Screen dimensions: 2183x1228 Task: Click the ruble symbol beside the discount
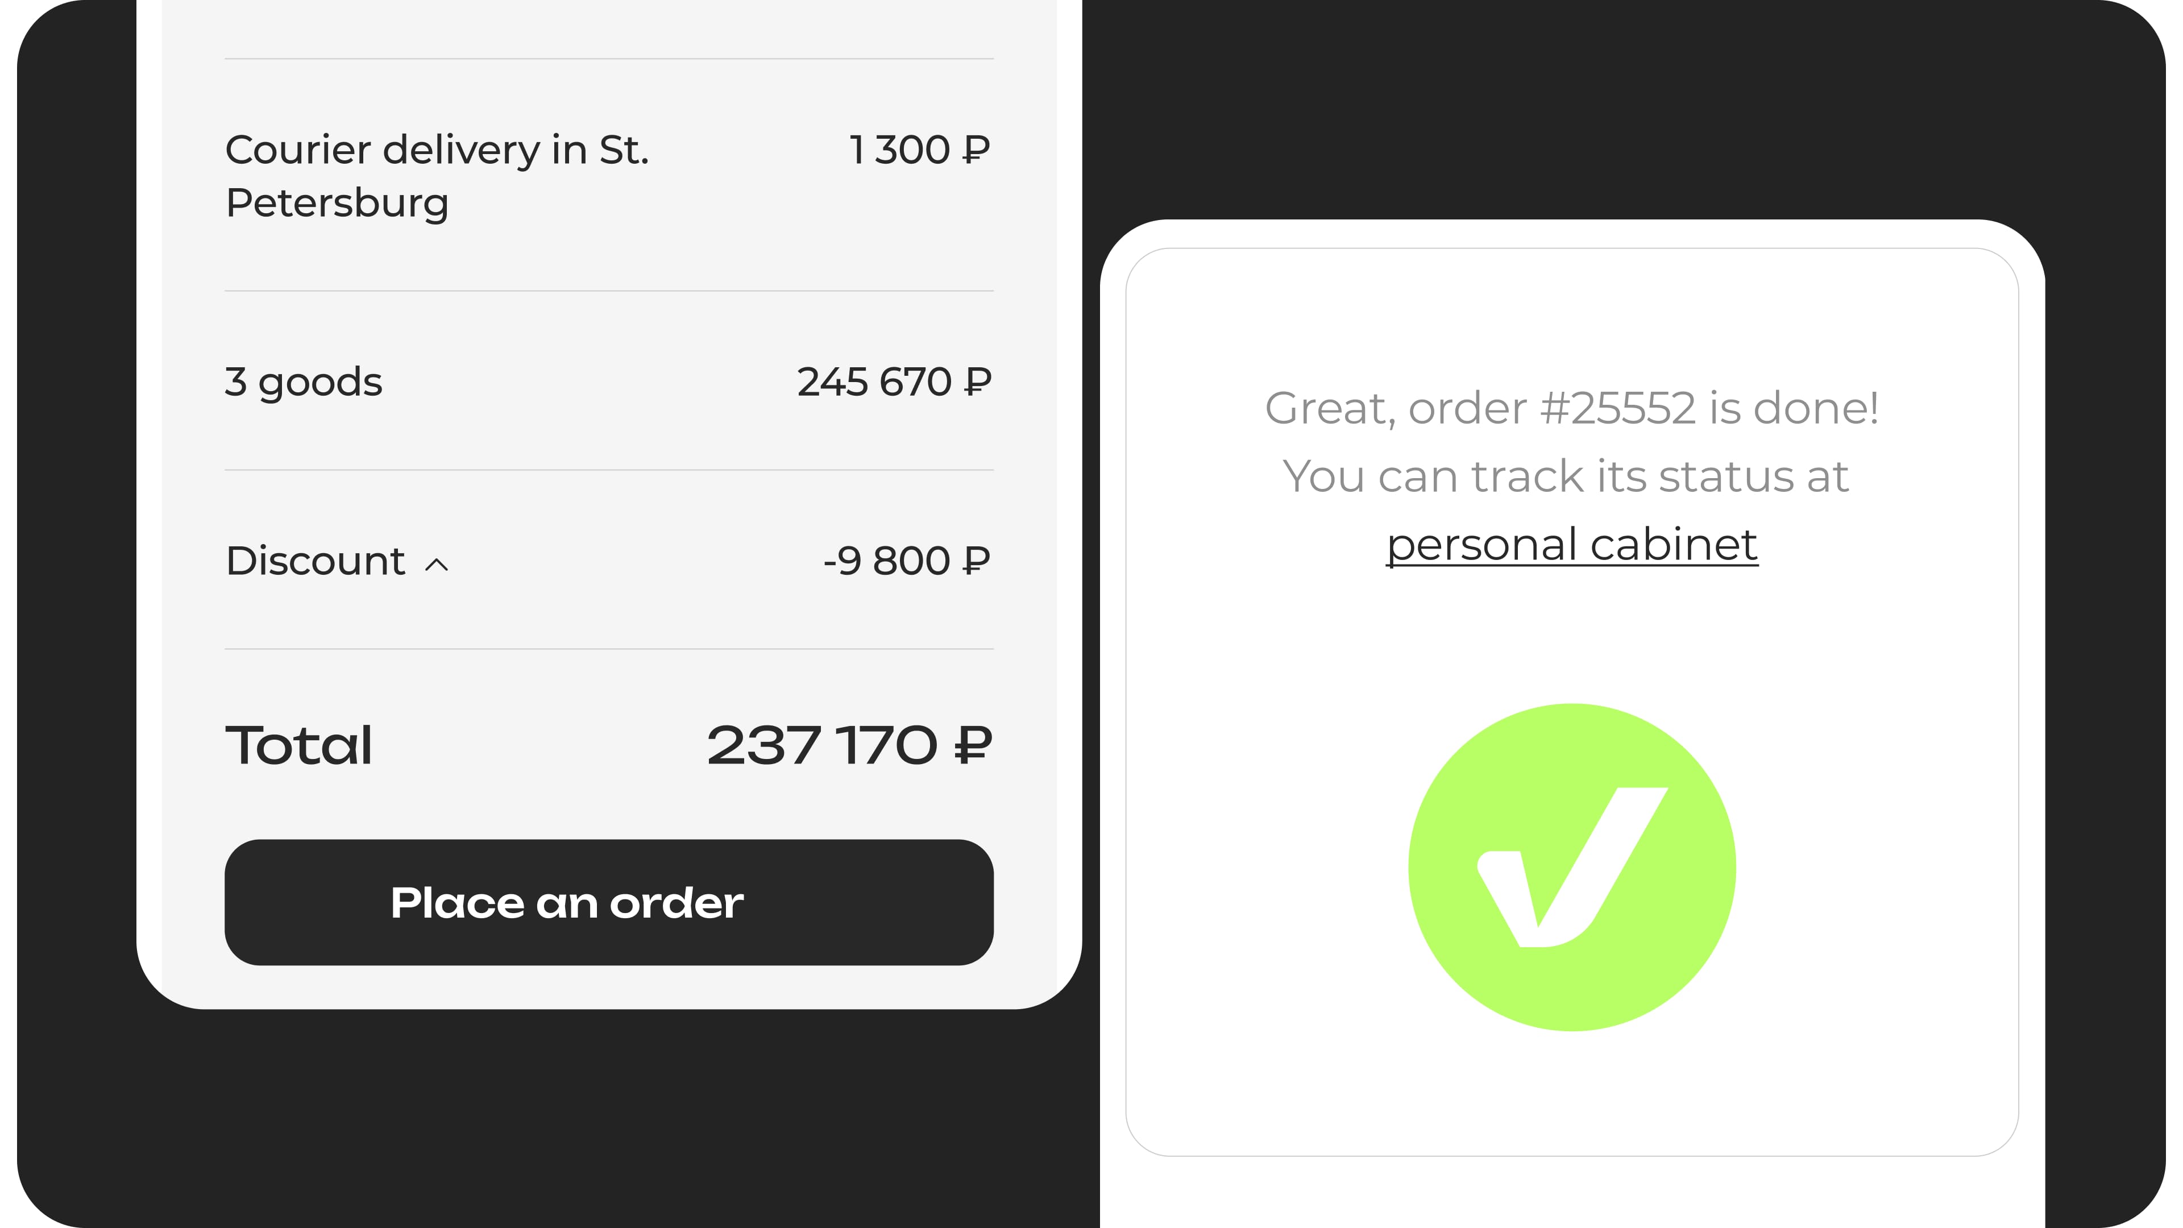point(976,561)
